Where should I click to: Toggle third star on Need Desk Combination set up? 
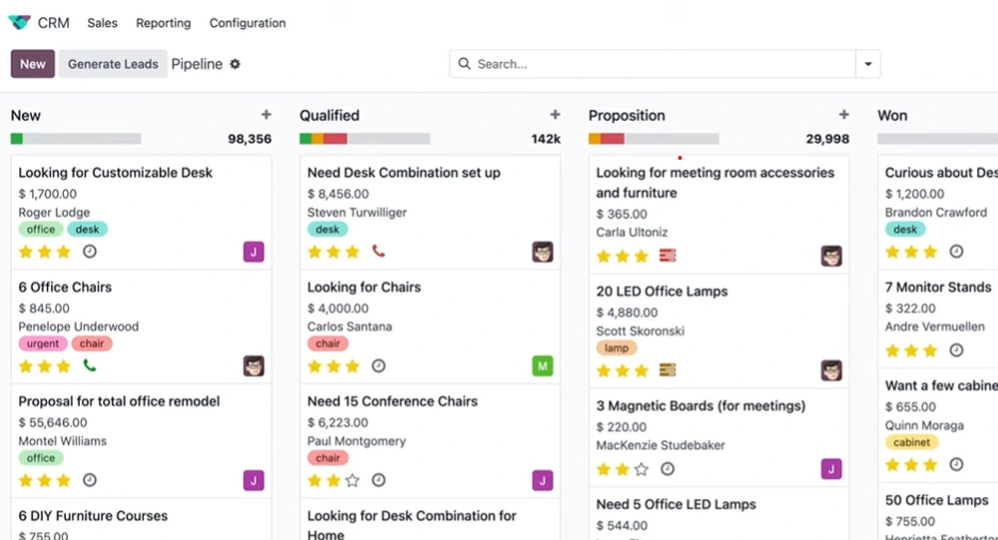pos(352,252)
